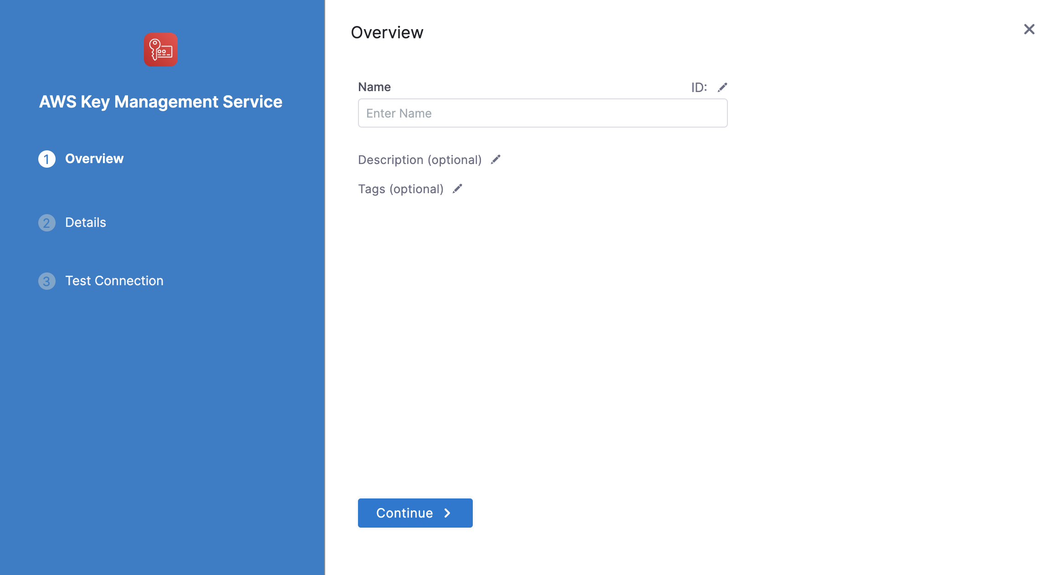The height and width of the screenshot is (575, 1064).
Task: Open the Description editor pencil icon
Action: (x=496, y=159)
